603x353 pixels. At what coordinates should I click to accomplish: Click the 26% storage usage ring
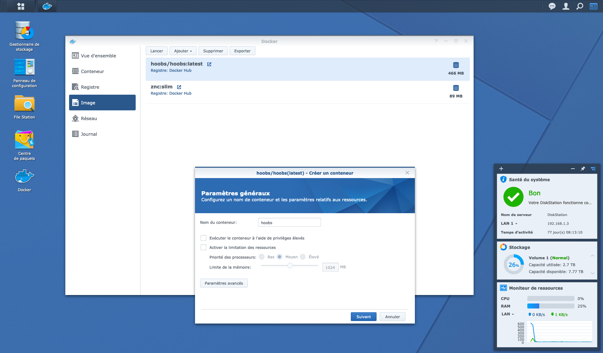(514, 264)
